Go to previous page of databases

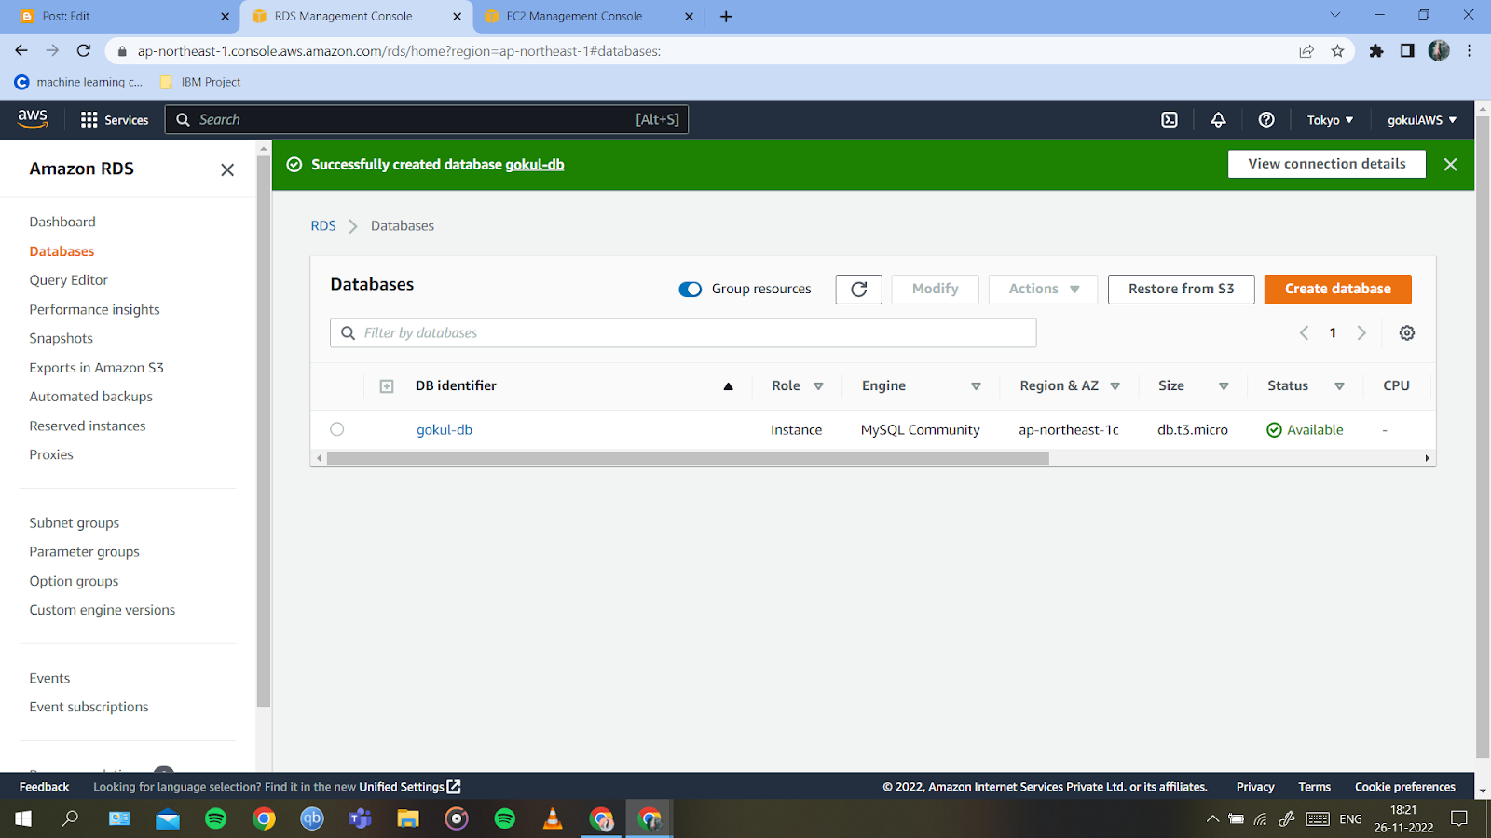click(1305, 333)
